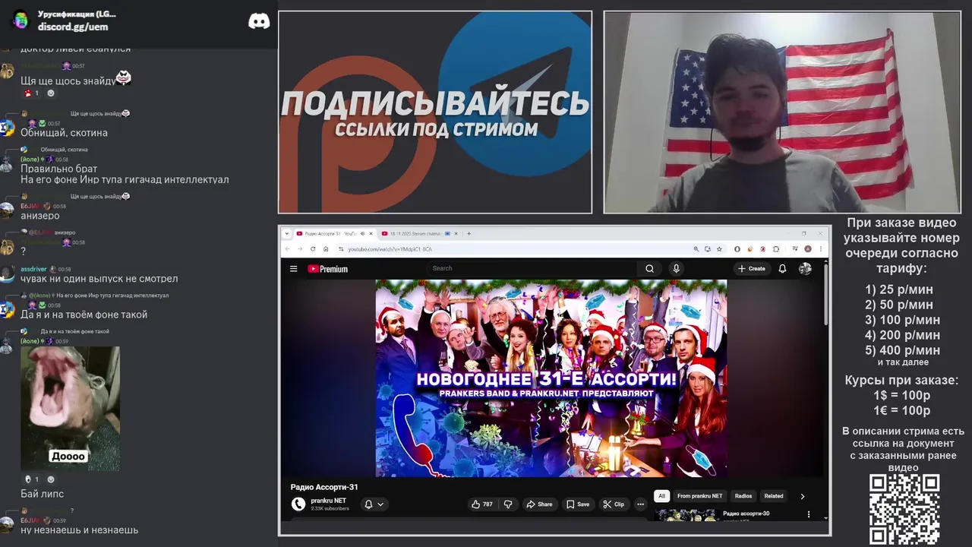Open the browser home page
This screenshot has height=547, width=972.
(326, 248)
